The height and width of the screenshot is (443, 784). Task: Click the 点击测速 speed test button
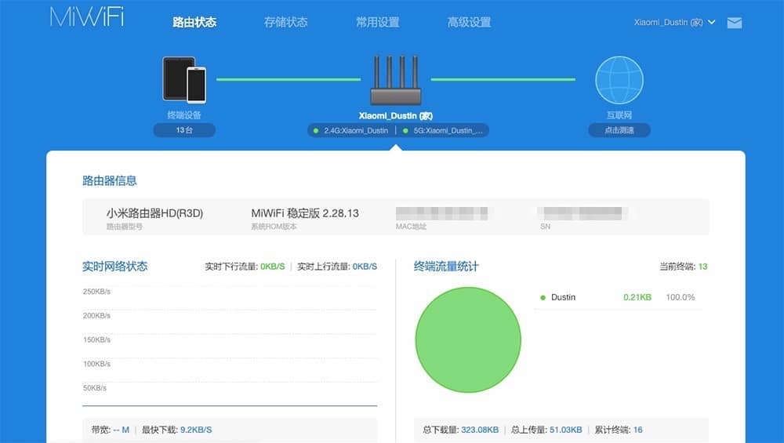619,130
